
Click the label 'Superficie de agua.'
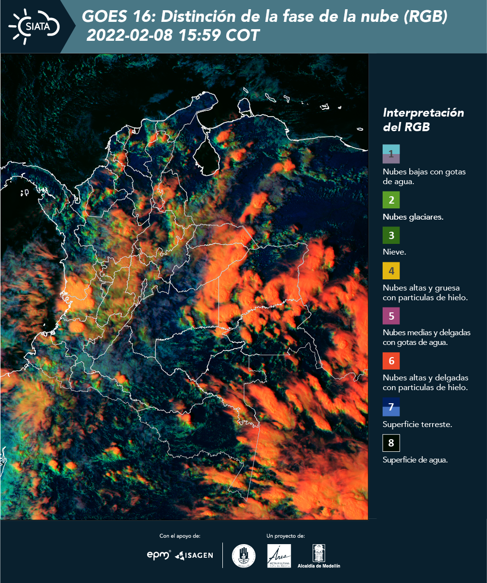tap(415, 460)
